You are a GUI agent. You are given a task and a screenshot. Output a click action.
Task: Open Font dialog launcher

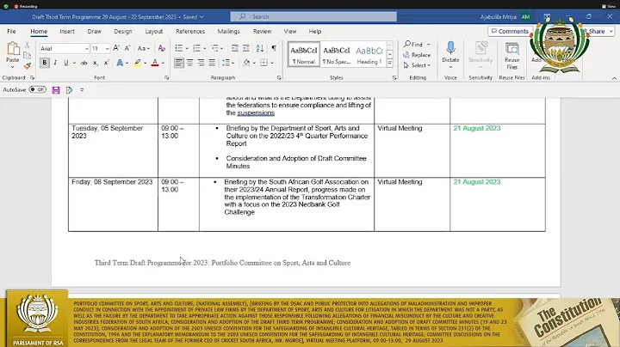pyautogui.click(x=166, y=78)
